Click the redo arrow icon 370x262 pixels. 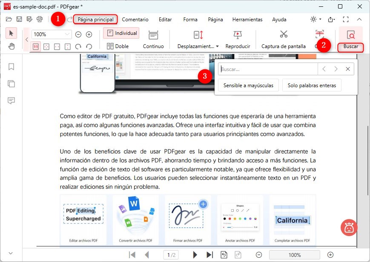click(69, 19)
